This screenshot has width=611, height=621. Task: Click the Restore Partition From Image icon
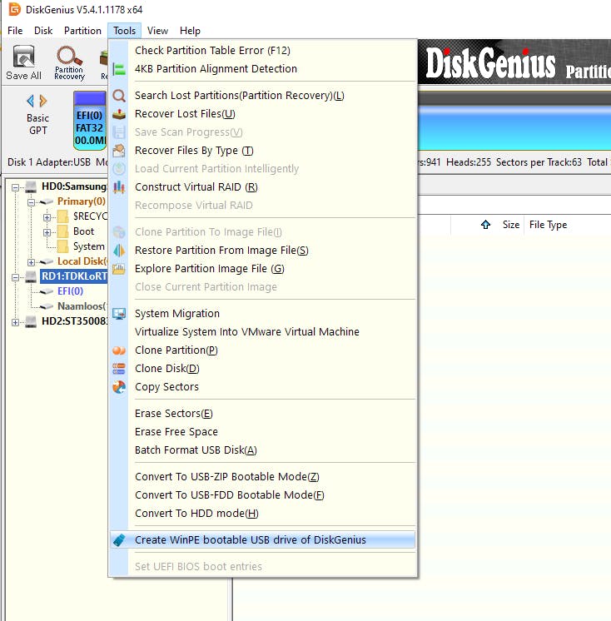tap(119, 251)
